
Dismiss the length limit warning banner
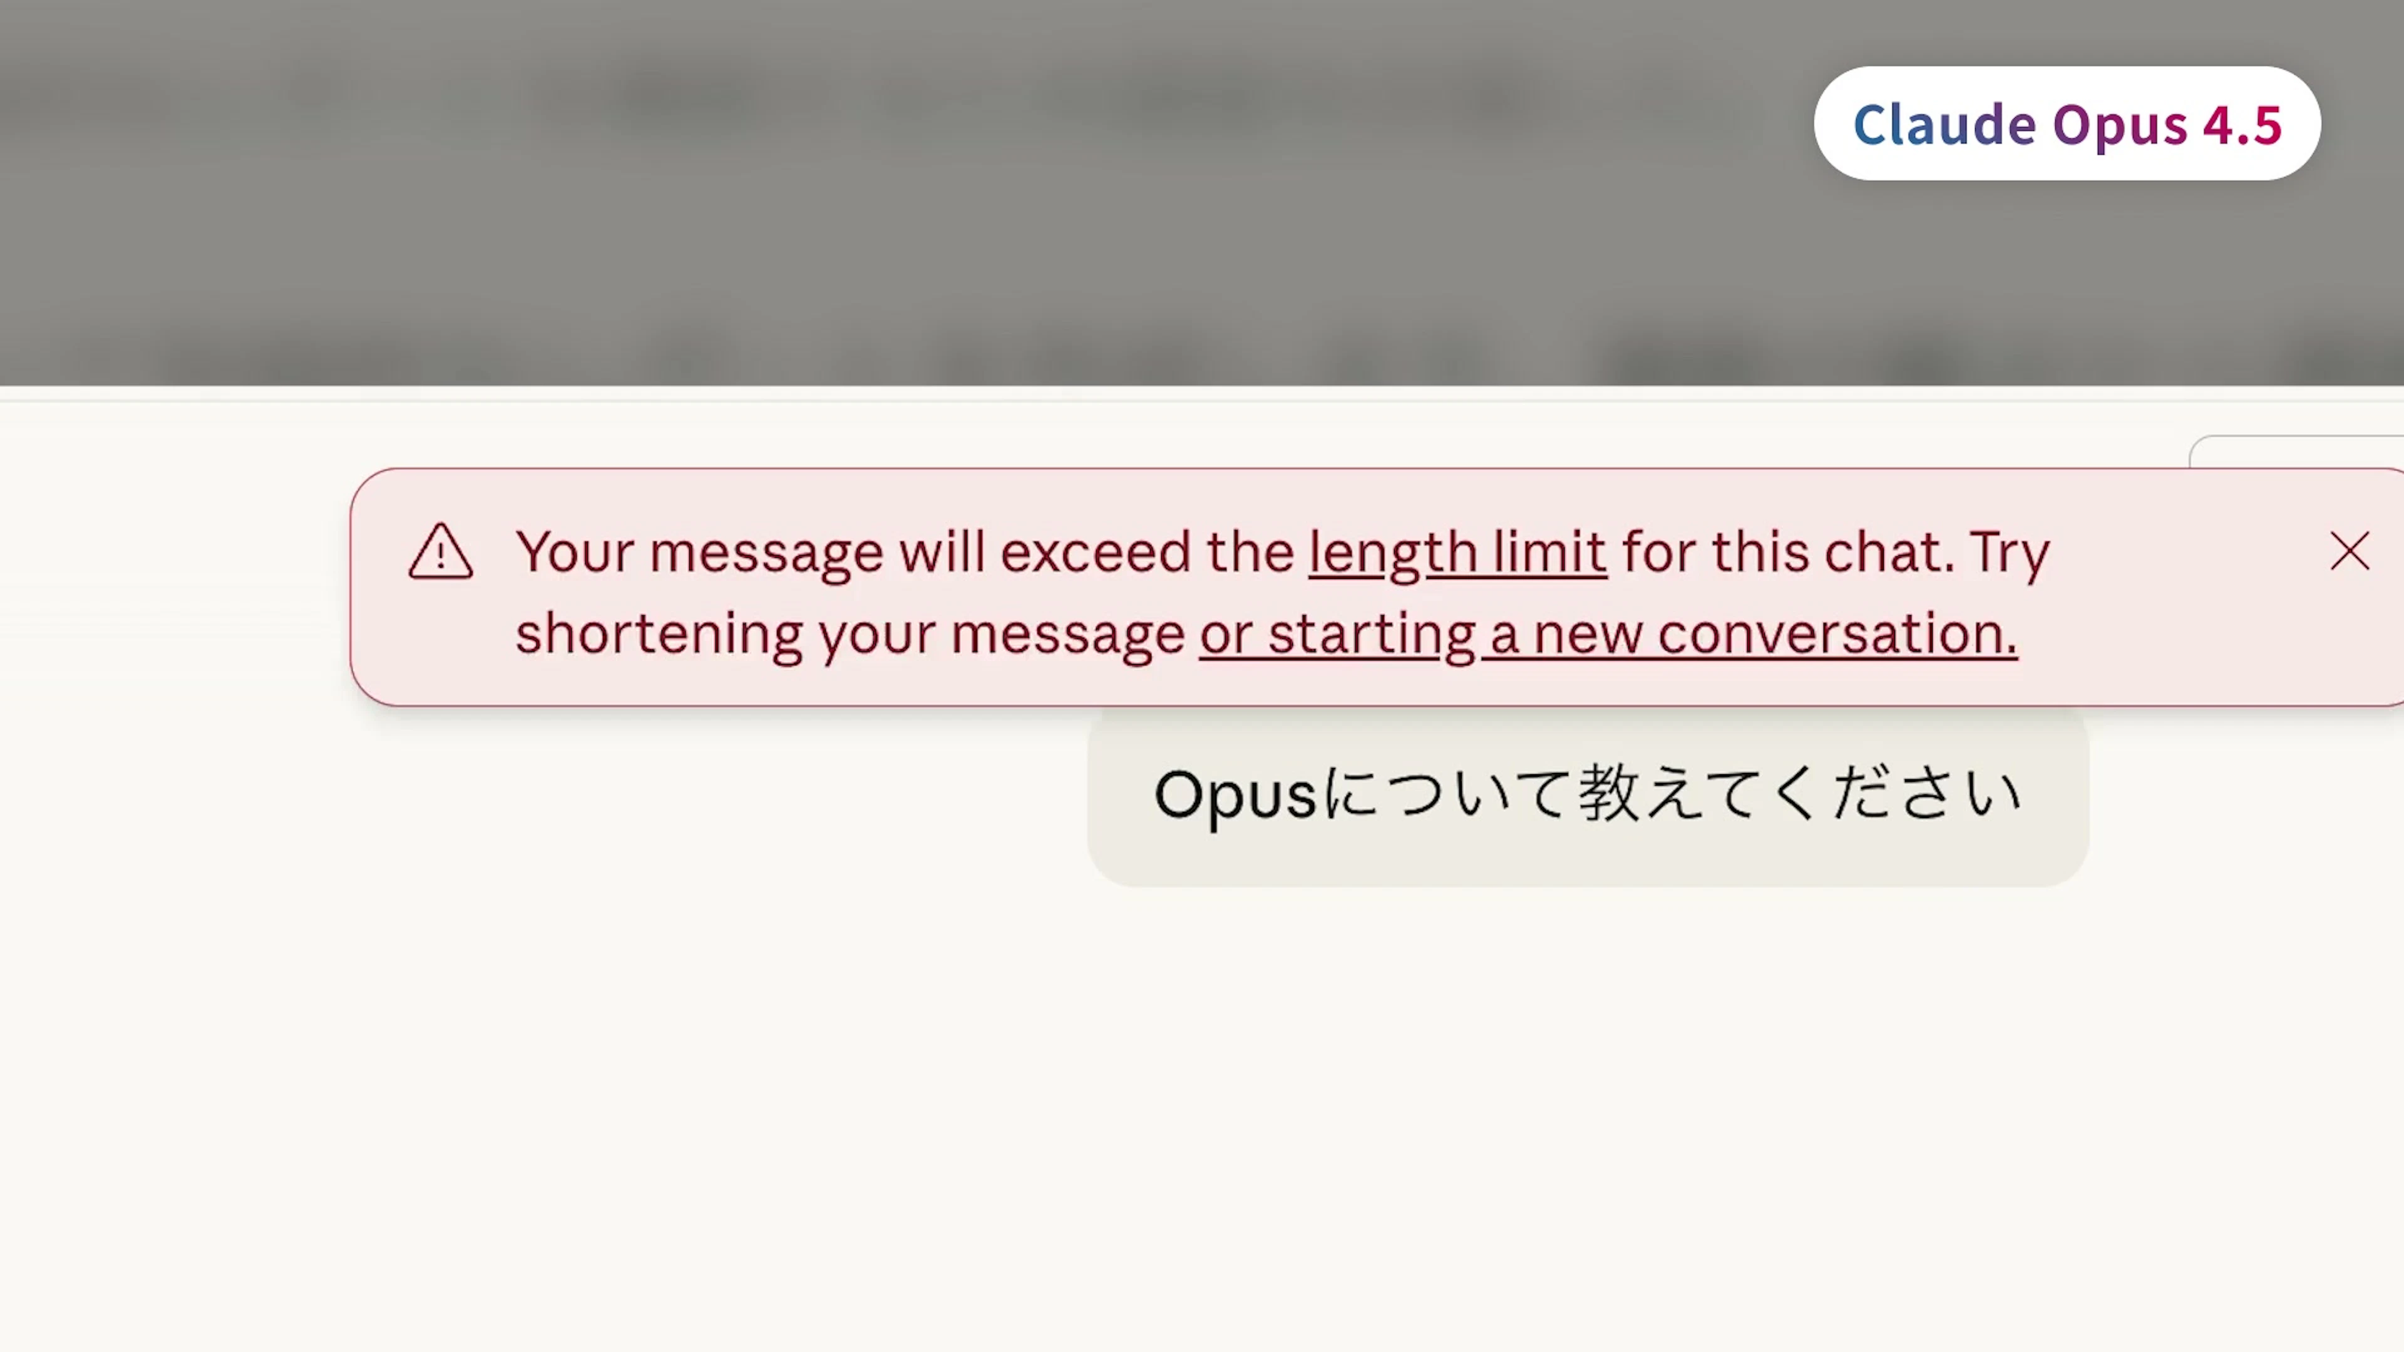(2349, 551)
